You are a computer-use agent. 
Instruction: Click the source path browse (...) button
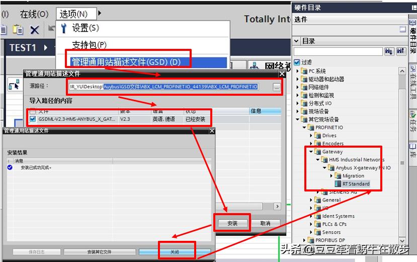(x=277, y=87)
